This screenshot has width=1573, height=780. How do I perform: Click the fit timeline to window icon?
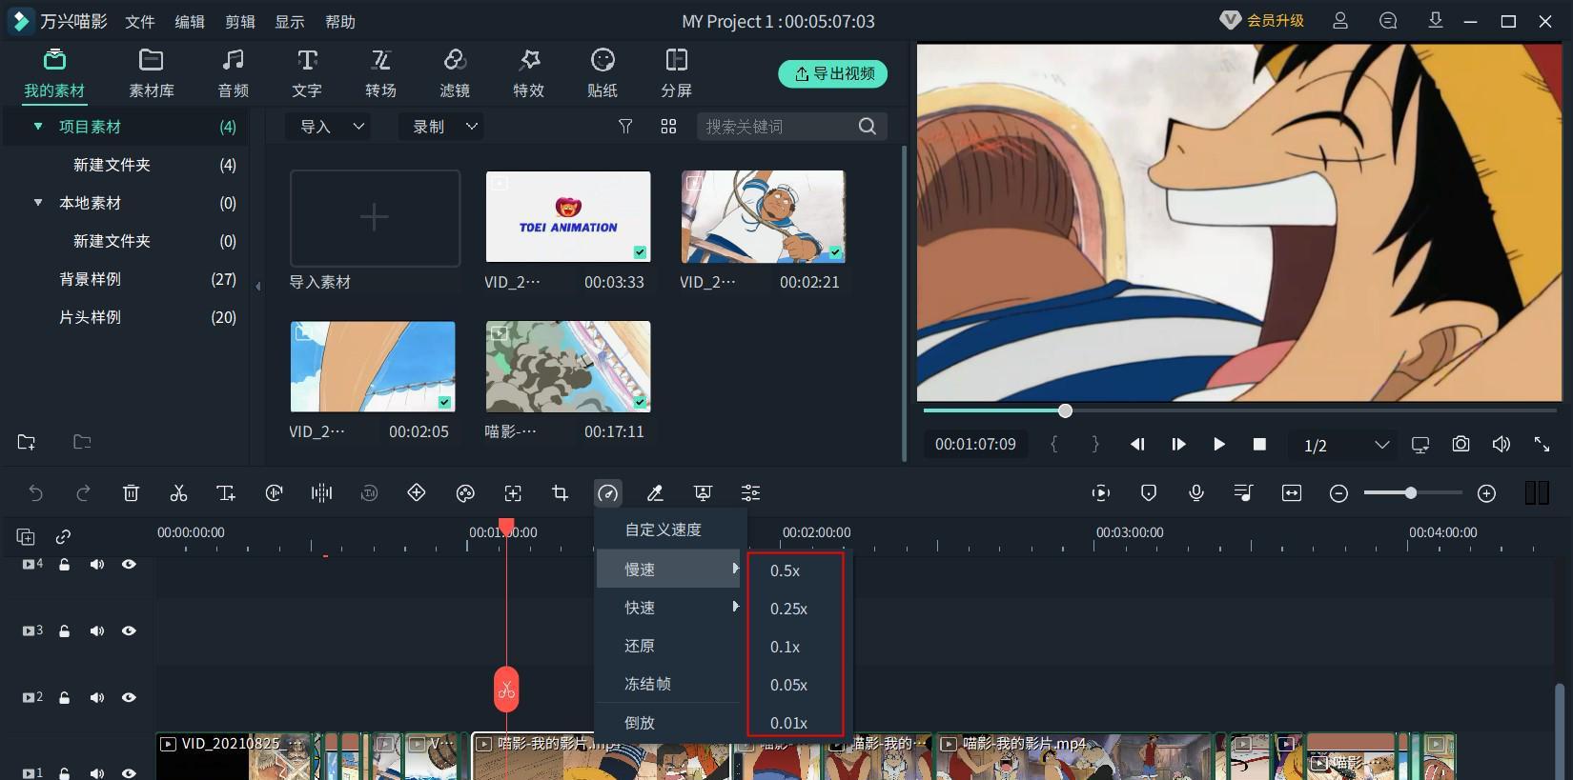pos(1292,492)
